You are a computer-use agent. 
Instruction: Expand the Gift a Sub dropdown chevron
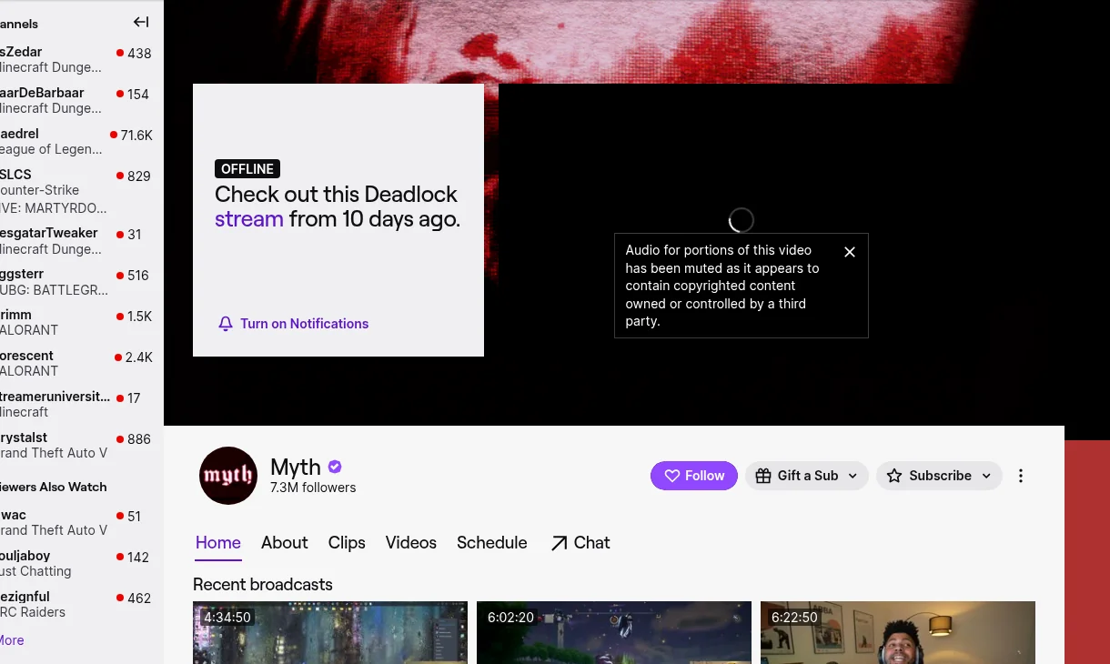click(x=853, y=476)
